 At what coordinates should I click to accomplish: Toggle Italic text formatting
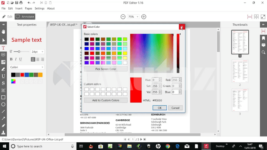tap(16, 59)
